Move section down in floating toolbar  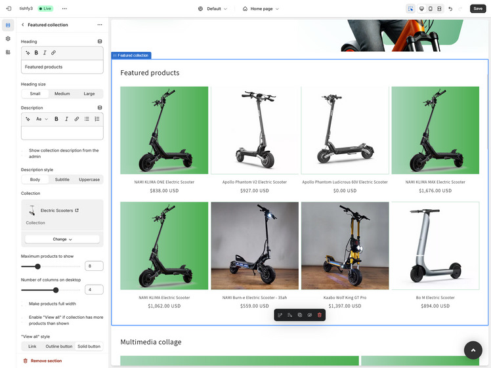coord(289,315)
